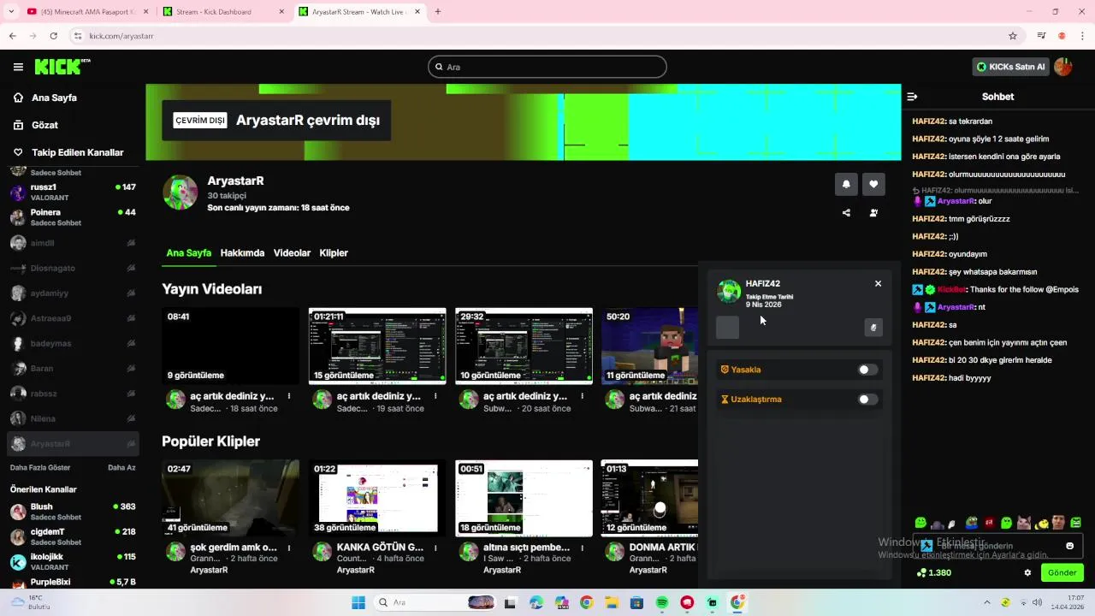Select Nilena in followed channels
The height and width of the screenshot is (616, 1095).
pyautogui.click(x=73, y=418)
